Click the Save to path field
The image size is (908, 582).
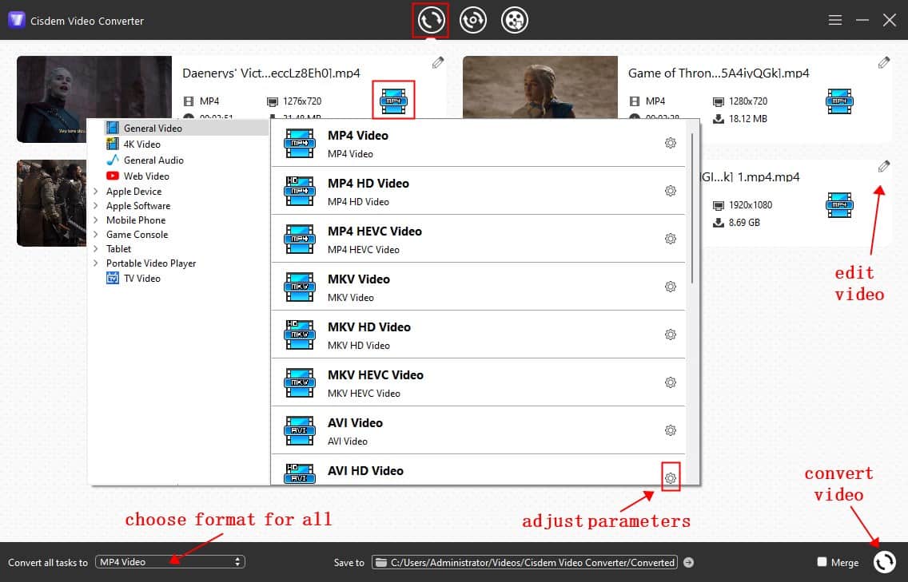(x=524, y=562)
